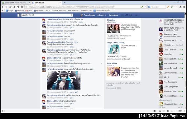This screenshot has width=187, height=119.
Task: Expand Windows Live bookmarks folder
Action: coord(86,11)
